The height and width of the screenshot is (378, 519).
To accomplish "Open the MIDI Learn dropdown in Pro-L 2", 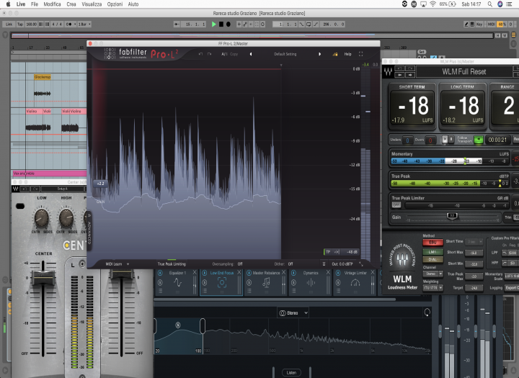I will click(x=117, y=264).
